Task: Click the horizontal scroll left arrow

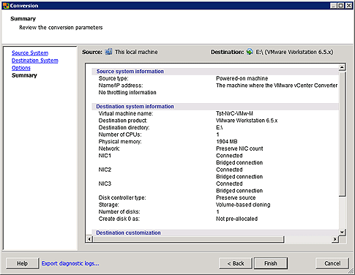Action: point(89,239)
